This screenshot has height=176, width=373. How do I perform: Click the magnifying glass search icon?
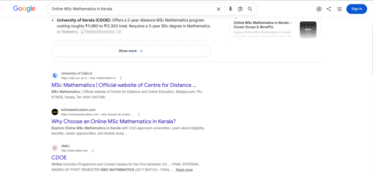point(250,9)
